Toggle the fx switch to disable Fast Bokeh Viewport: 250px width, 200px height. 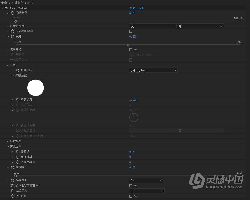point(6,8)
